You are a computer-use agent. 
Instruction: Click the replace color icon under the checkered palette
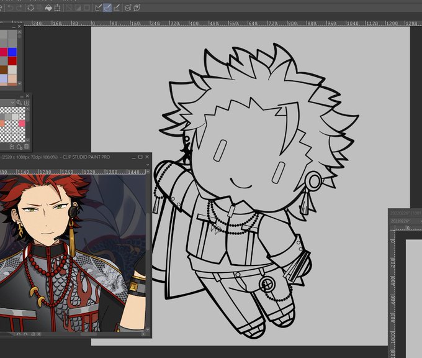[12, 147]
